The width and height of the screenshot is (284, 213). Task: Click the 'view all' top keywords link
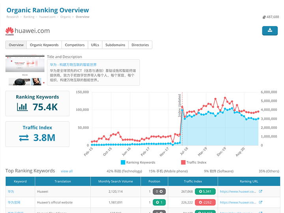click(67, 171)
